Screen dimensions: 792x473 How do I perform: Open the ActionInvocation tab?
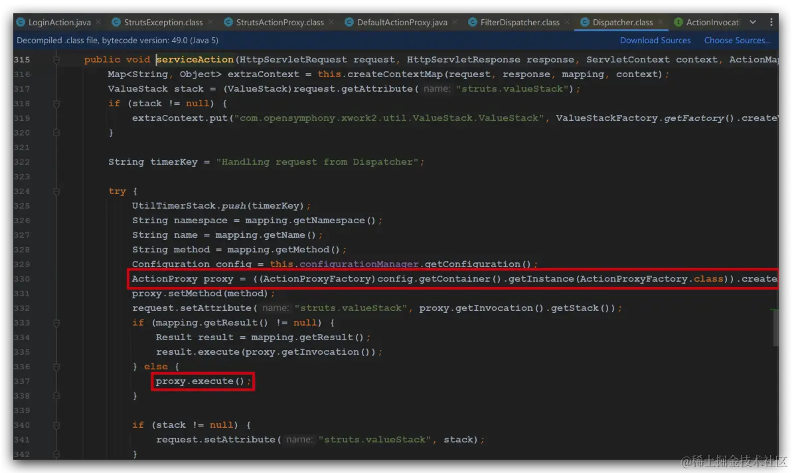click(713, 22)
